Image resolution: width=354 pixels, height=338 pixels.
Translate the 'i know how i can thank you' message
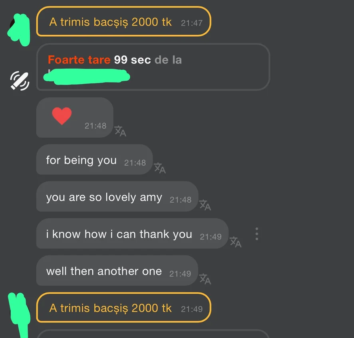tap(235, 242)
